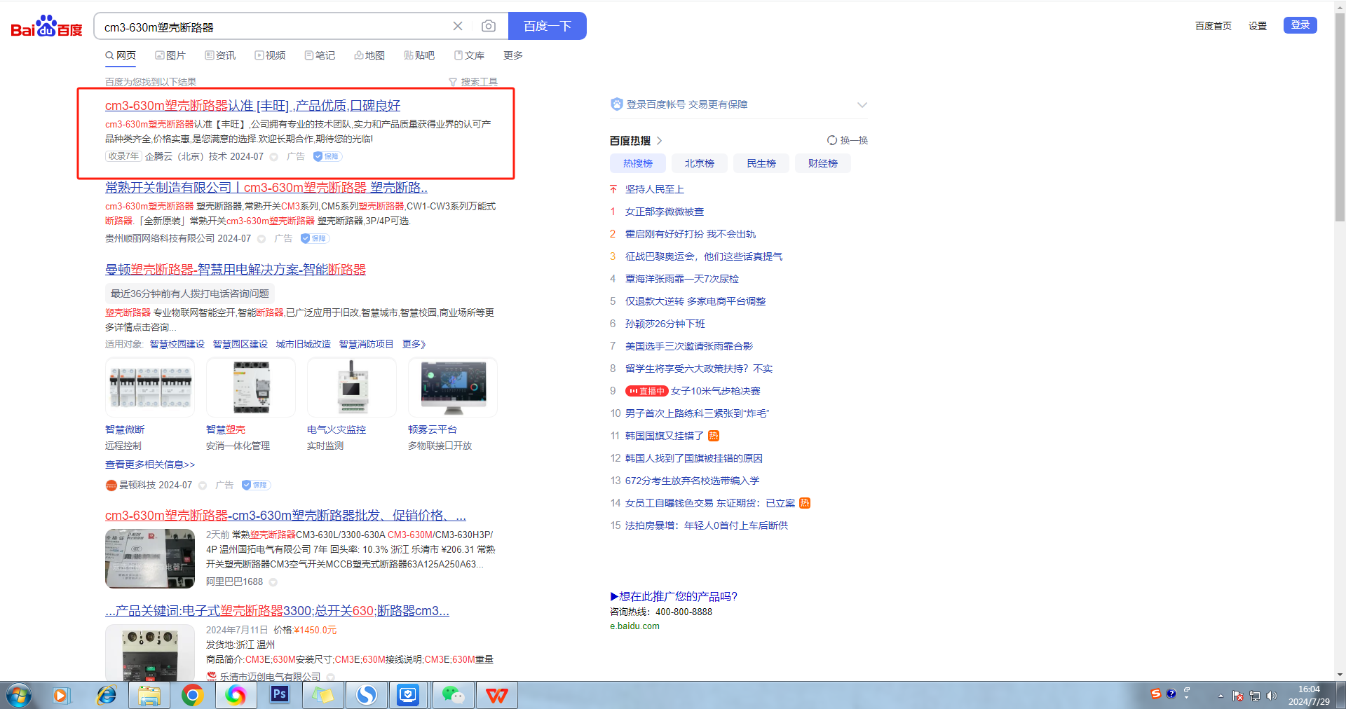The image size is (1346, 709).
Task: Open Internet Explorer from taskbar
Action: click(107, 694)
